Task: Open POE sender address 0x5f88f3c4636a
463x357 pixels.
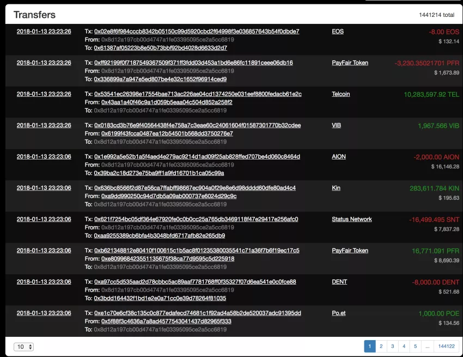Action: pos(166,321)
